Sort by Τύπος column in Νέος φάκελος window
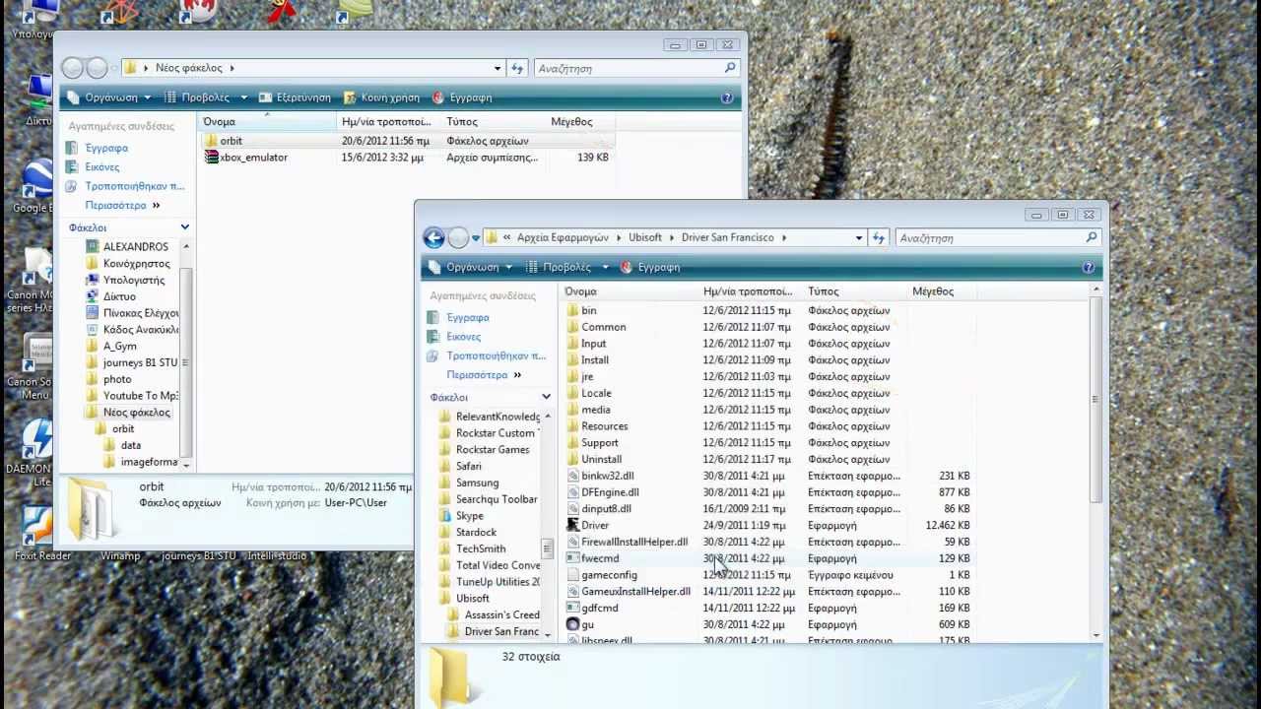Viewport: 1261px width, 709px height. (x=495, y=122)
